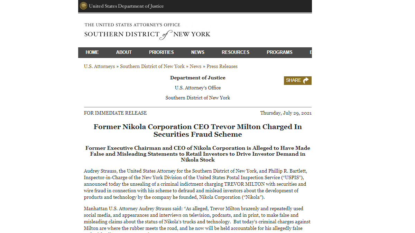Select PRIORITIES in the navigation bar
The height and width of the screenshot is (233, 415).
pyautogui.click(x=162, y=52)
